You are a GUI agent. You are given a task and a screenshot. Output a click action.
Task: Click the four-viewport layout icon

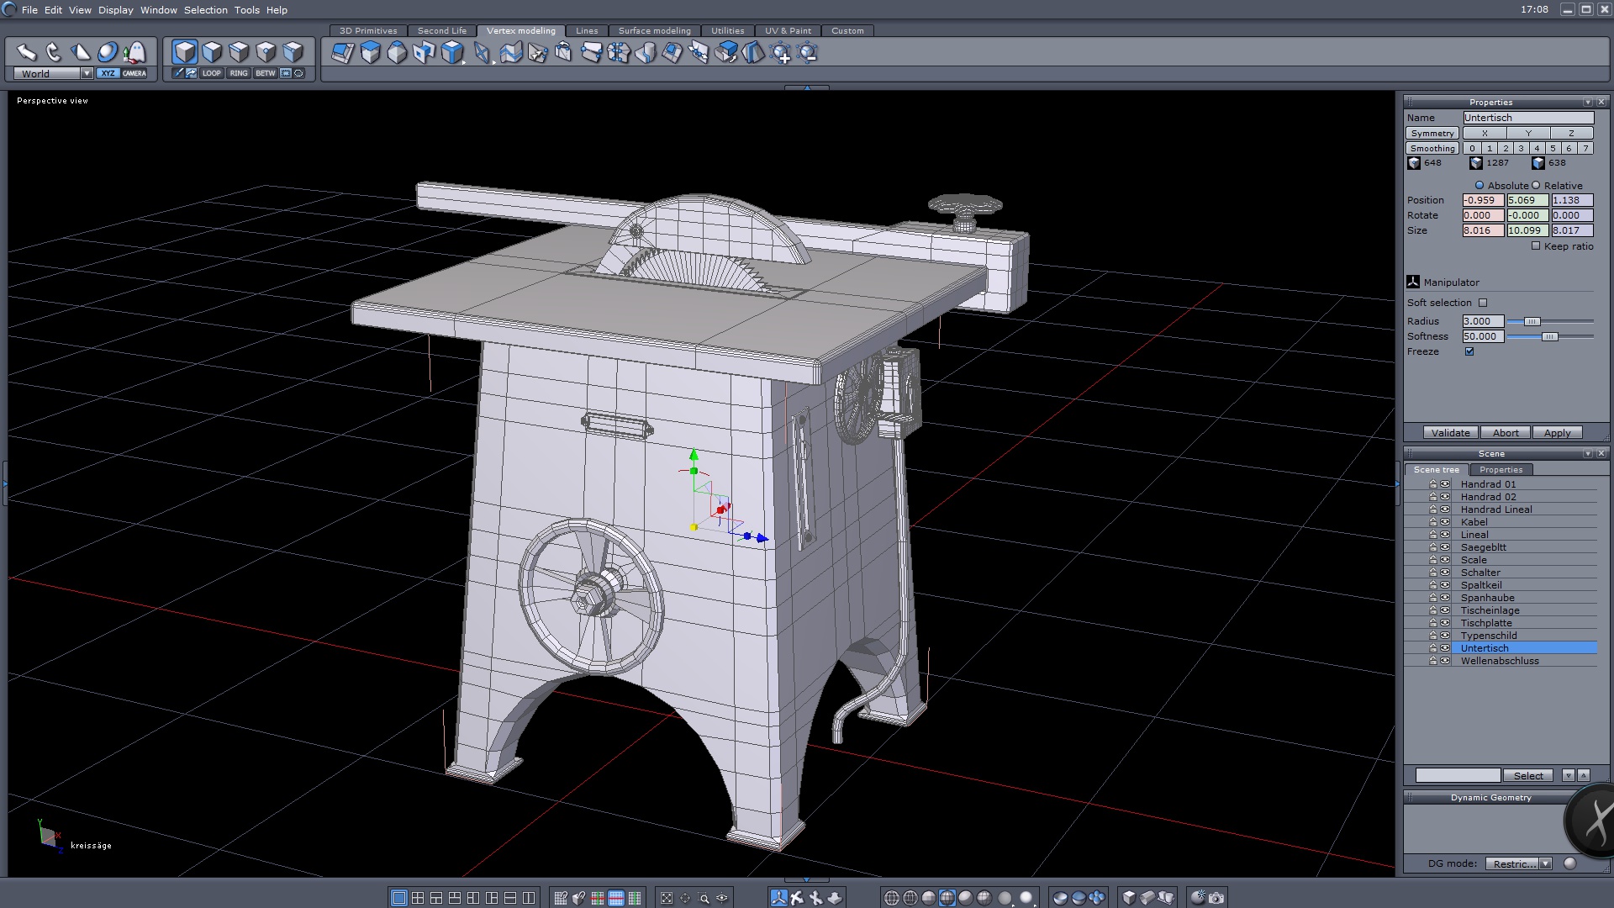(x=418, y=898)
